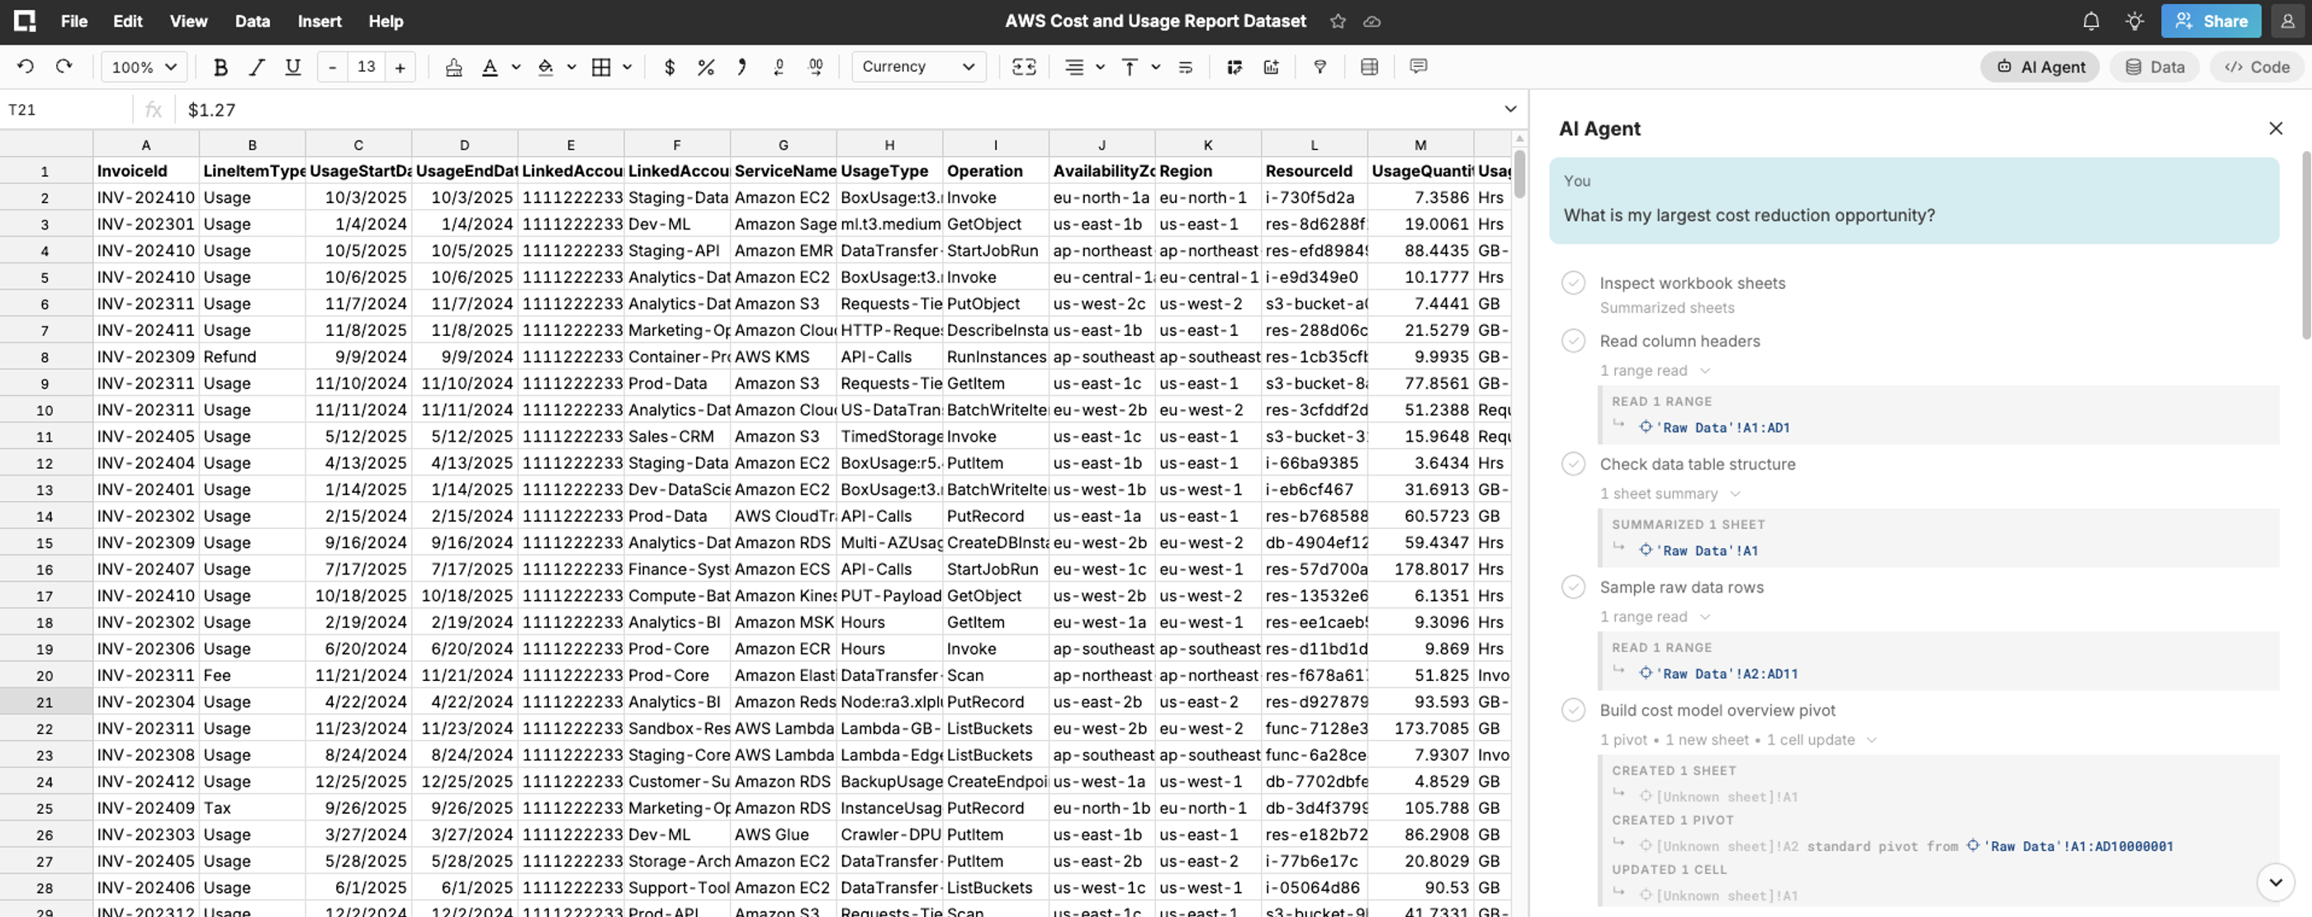Open the fill color dropdown arrow

[x=571, y=66]
